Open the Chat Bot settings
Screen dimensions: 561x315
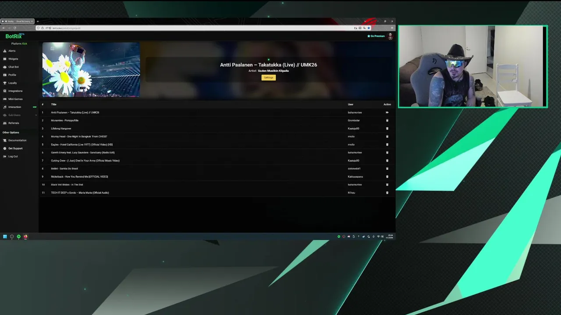tap(14, 67)
